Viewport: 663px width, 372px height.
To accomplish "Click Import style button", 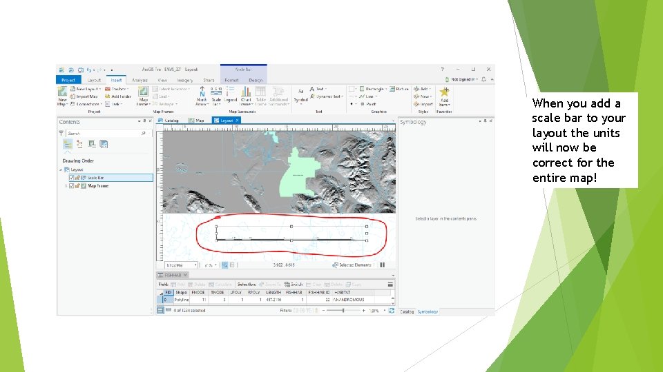I will [423, 104].
